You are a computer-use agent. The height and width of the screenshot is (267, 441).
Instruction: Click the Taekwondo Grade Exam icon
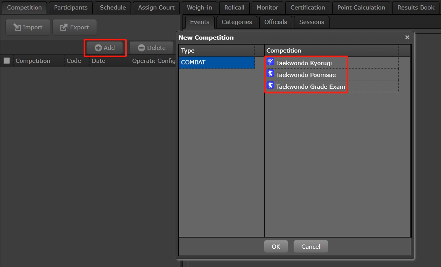270,86
